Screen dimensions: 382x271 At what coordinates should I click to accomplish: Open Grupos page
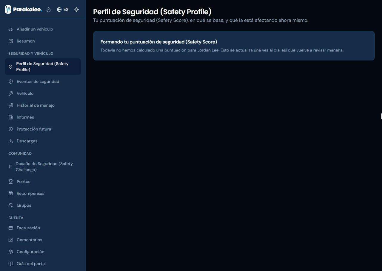point(43,205)
